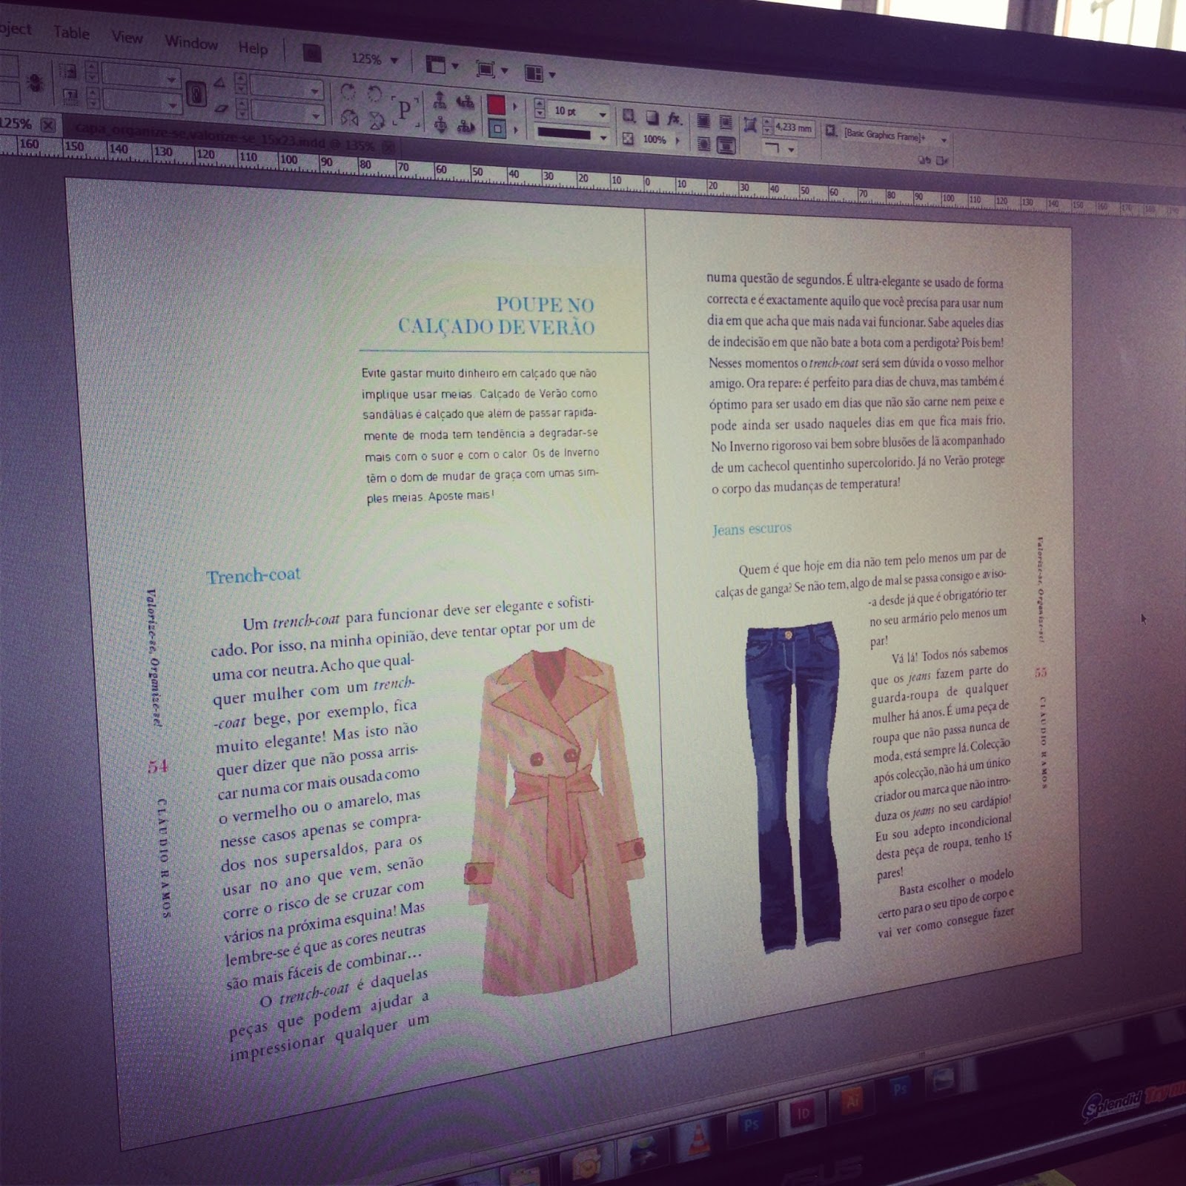
Task: Click the red fill color swatch
Action: 496,105
